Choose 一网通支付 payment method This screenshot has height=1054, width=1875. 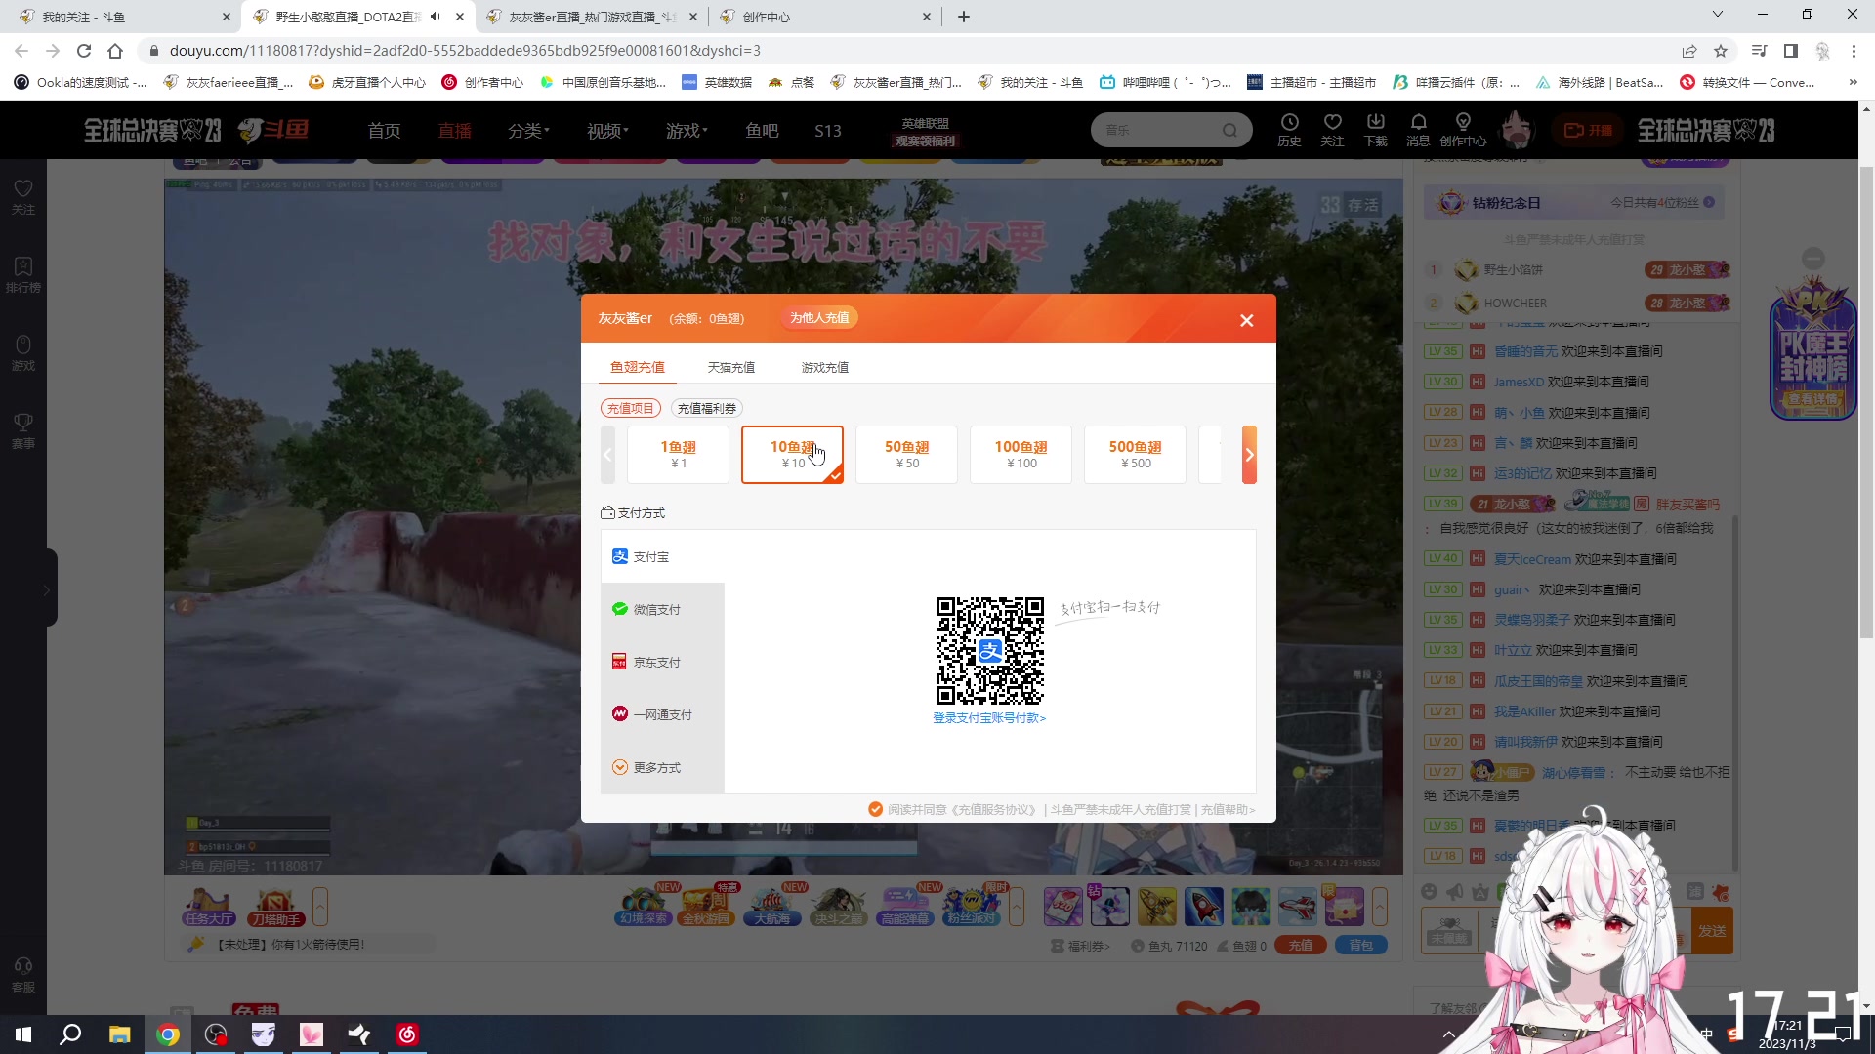pos(662,714)
